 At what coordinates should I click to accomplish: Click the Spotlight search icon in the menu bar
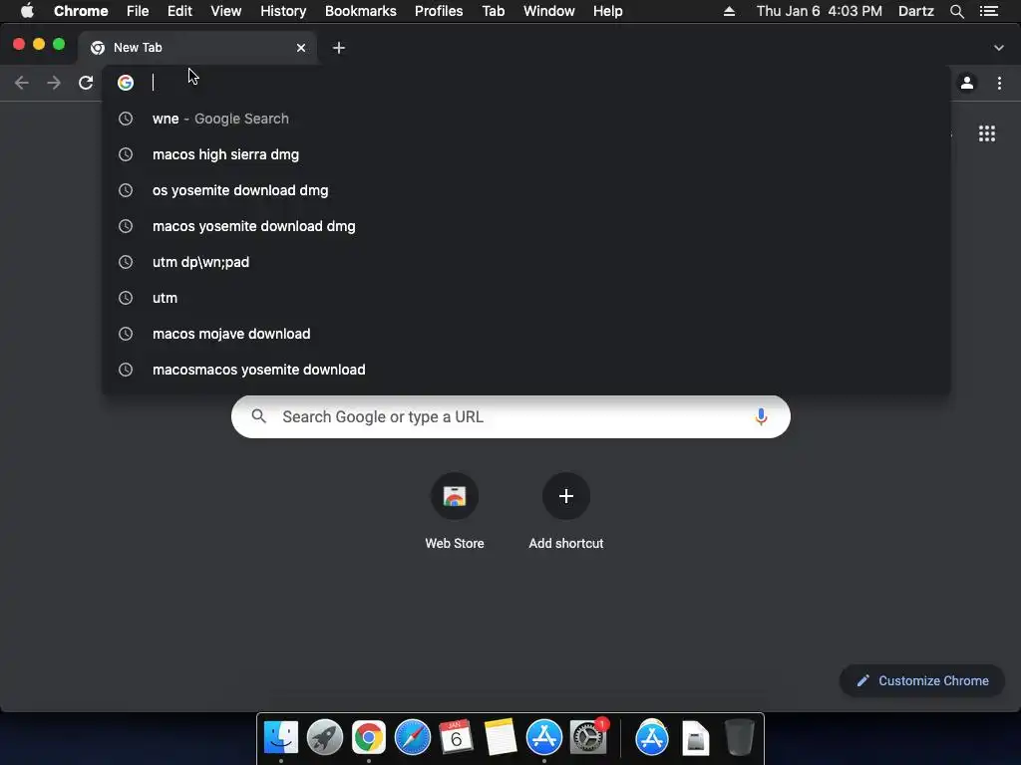click(x=956, y=11)
